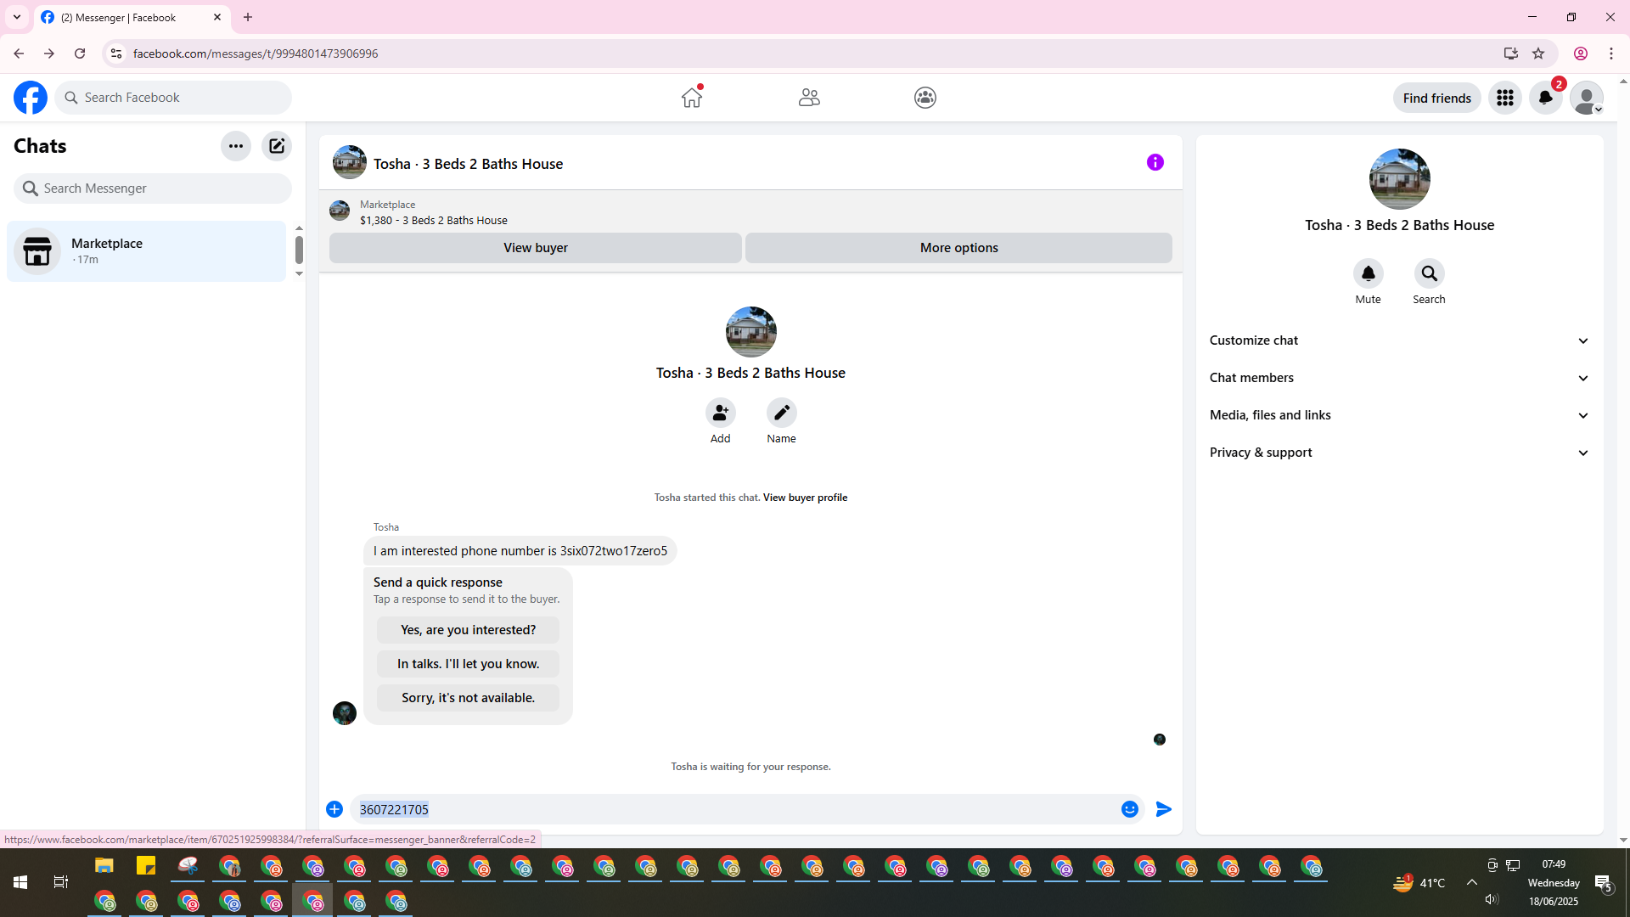Expand Privacy & support section
This screenshot has width=1630, height=917.
point(1400,453)
